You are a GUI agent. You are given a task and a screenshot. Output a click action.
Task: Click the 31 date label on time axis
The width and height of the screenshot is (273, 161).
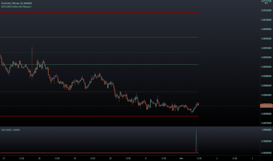(x=146, y=158)
